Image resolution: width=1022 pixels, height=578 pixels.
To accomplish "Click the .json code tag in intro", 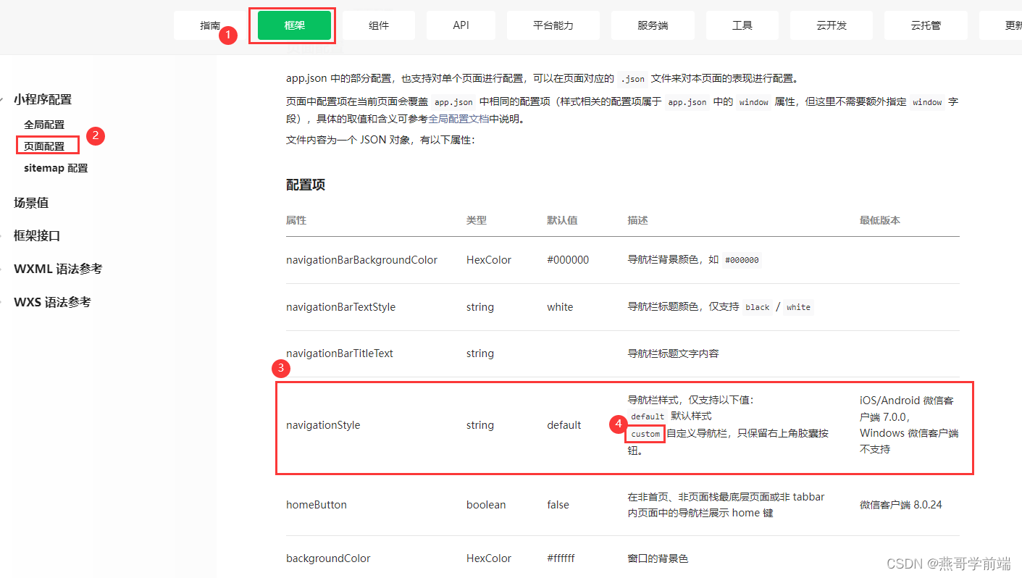I will pyautogui.click(x=632, y=79).
